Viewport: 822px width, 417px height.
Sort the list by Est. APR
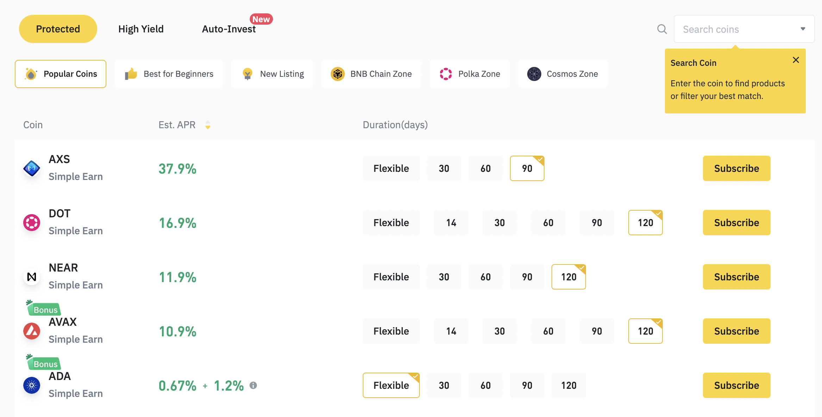208,125
